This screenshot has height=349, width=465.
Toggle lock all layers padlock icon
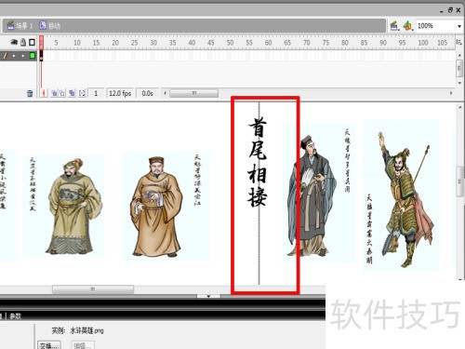23,42
